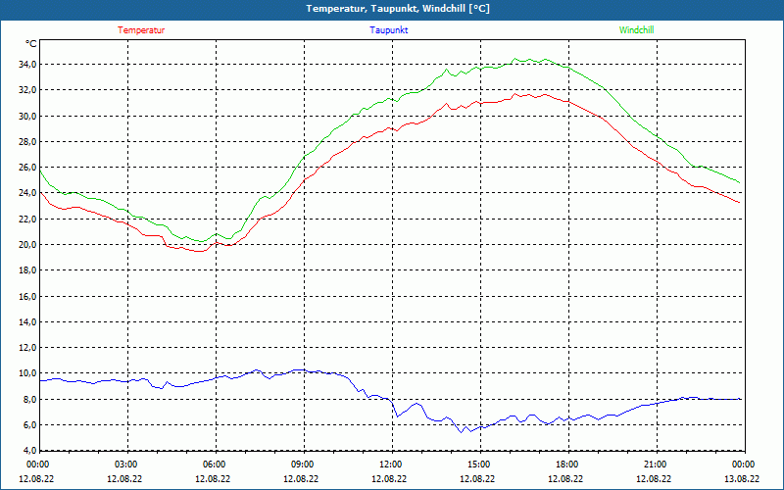Click the 32,0 y-axis value
Screen dimensions: 784x490
click(27, 90)
